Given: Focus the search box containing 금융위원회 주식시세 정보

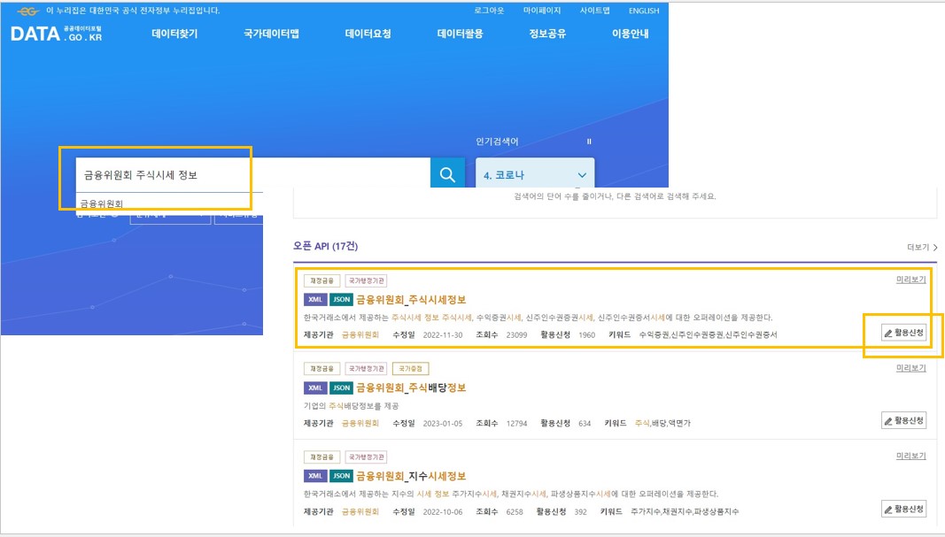Looking at the screenshot, I should (x=253, y=174).
